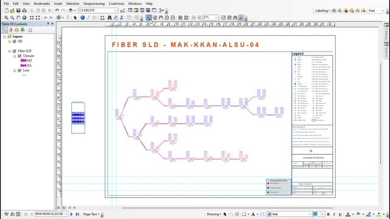Save the map document

[18, 10]
